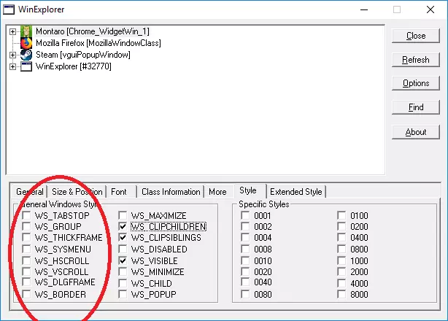Viewport: 448px width, 321px height.
Task: Check specific style 0100
Action: [x=341, y=215]
